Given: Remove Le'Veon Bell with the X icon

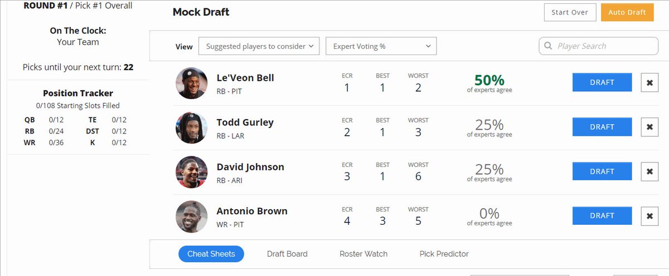Looking at the screenshot, I should pyautogui.click(x=649, y=82).
